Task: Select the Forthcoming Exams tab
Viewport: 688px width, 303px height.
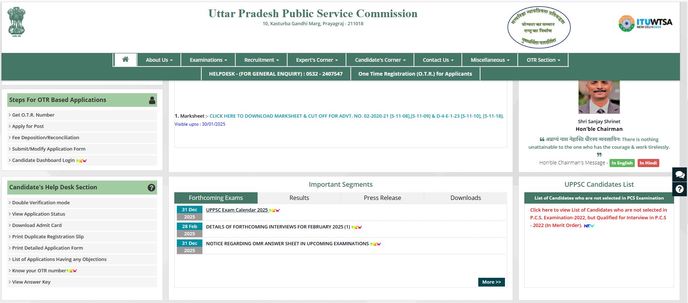Action: click(216, 198)
